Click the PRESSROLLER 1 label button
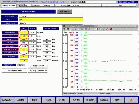 coord(10,49)
